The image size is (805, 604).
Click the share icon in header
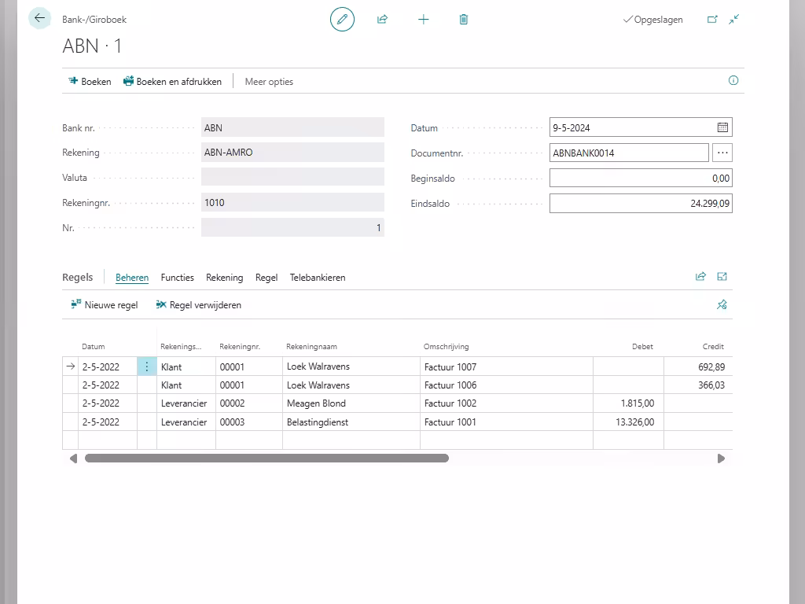[382, 20]
